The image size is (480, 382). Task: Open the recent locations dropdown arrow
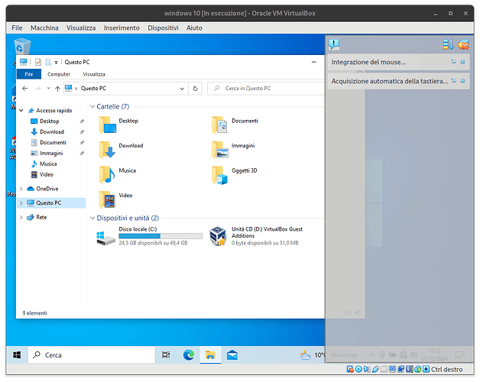48,89
